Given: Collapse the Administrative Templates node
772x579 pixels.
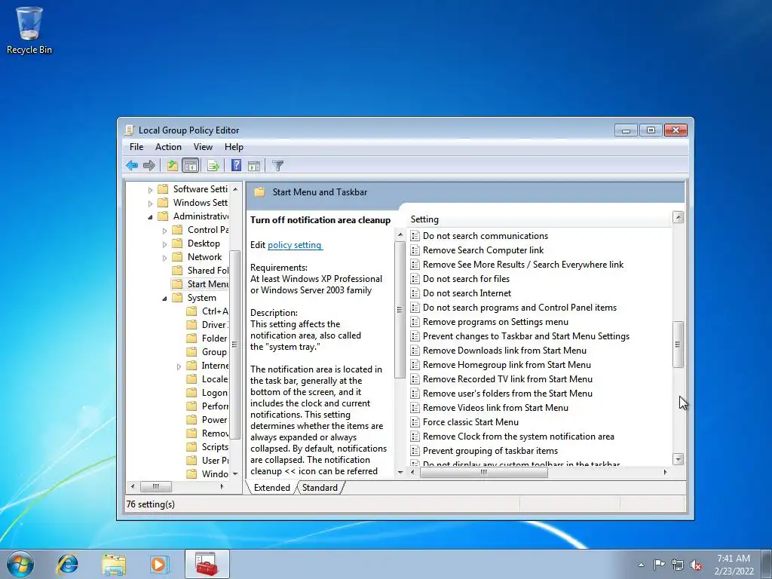Looking at the screenshot, I should click(150, 216).
